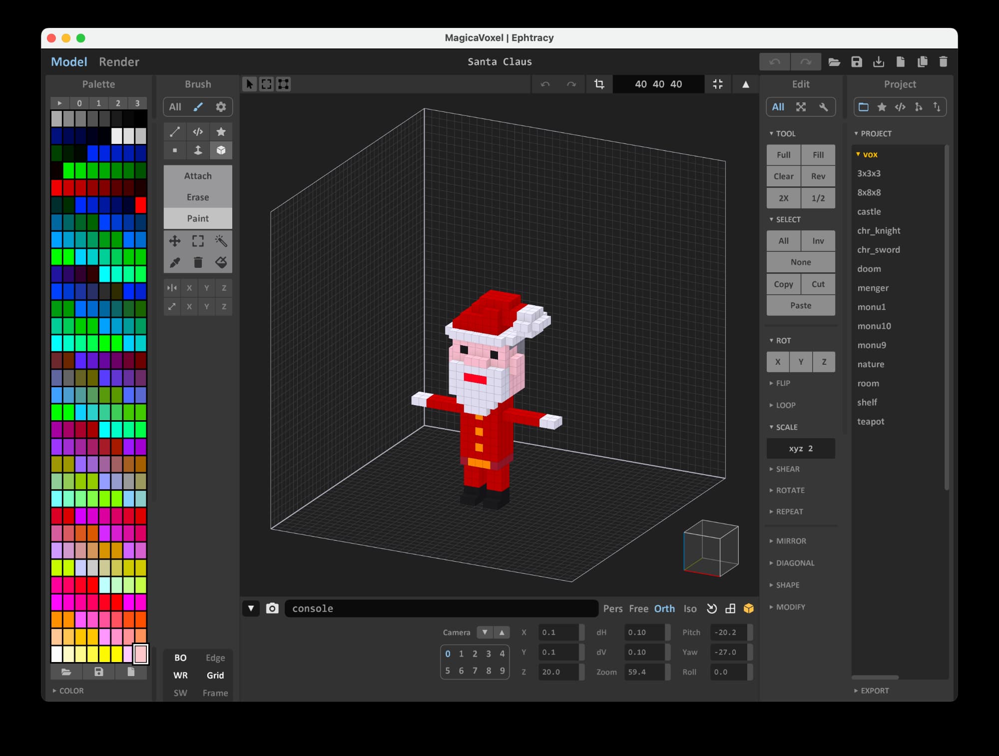Click the crop model size icon
This screenshot has width=999, height=756.
pyautogui.click(x=599, y=84)
